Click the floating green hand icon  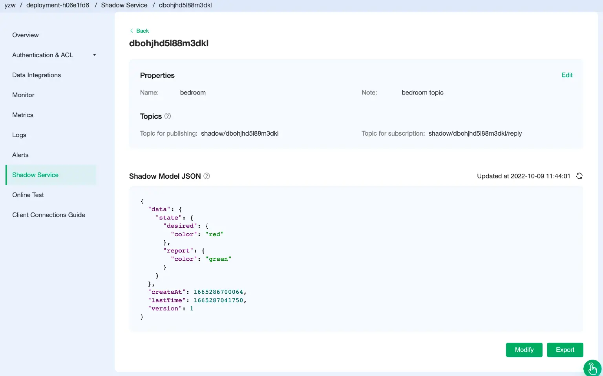click(x=592, y=368)
